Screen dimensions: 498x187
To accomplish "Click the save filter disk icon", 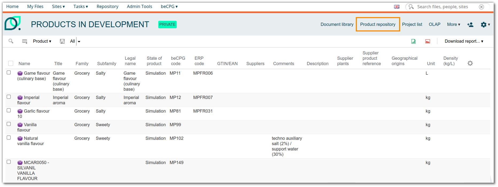I will pos(62,41).
